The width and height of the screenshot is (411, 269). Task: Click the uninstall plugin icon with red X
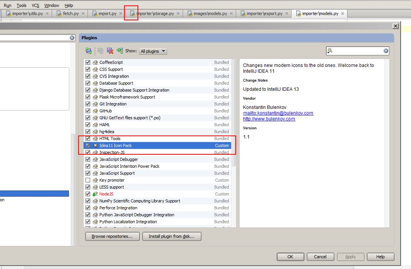[110, 50]
